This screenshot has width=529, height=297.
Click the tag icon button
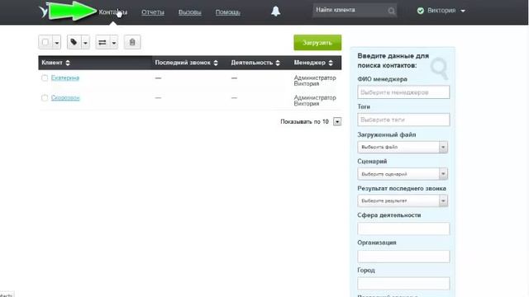[x=74, y=42]
